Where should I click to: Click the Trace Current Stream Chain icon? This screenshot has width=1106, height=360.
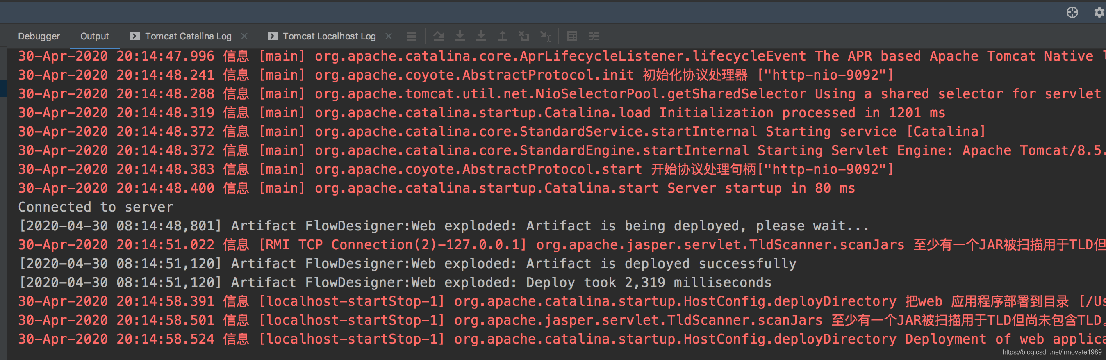(x=593, y=36)
